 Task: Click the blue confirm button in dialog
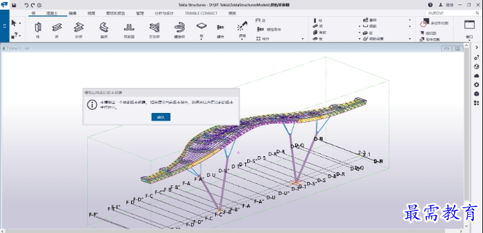161,117
